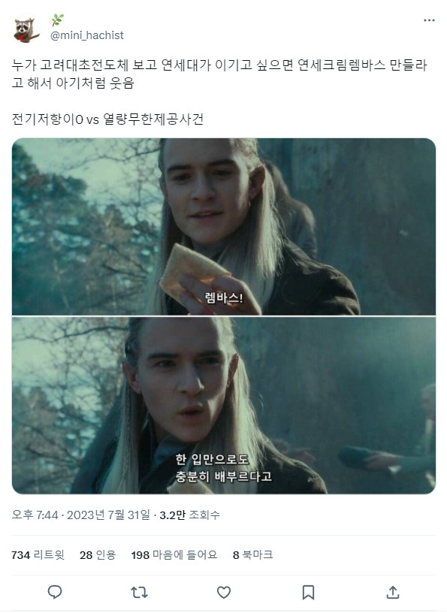Like the tweet with the heart icon
The height and width of the screenshot is (613, 447).
coord(224,592)
